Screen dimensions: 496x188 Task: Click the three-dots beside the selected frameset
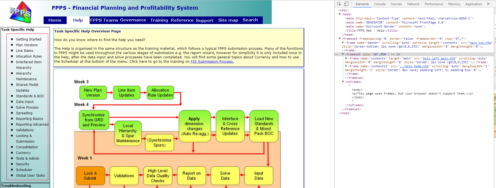[336, 55]
